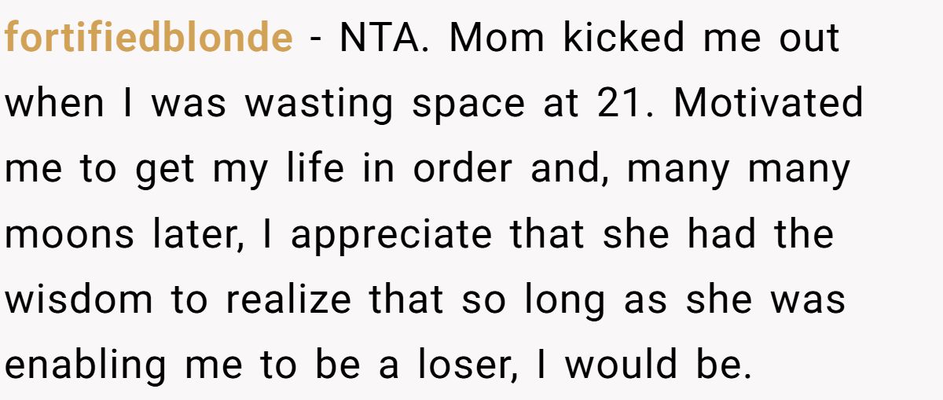Click the word 'moons'

(66, 234)
